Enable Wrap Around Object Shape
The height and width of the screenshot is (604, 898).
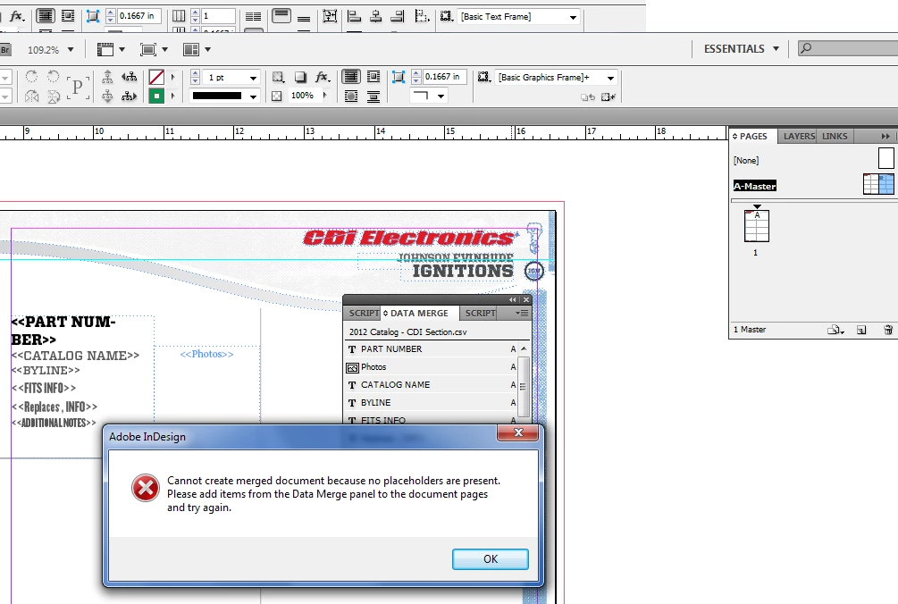351,96
